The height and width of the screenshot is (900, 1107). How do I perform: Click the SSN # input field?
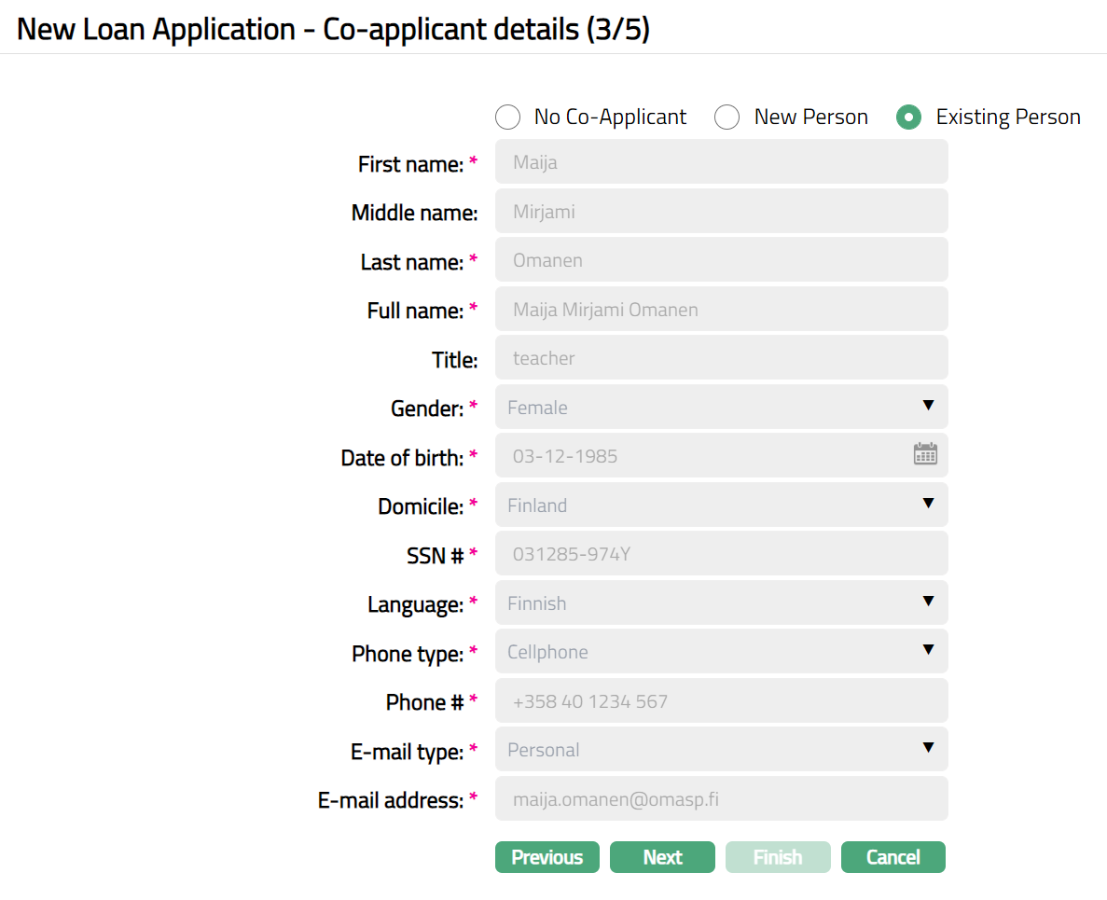[x=721, y=553]
